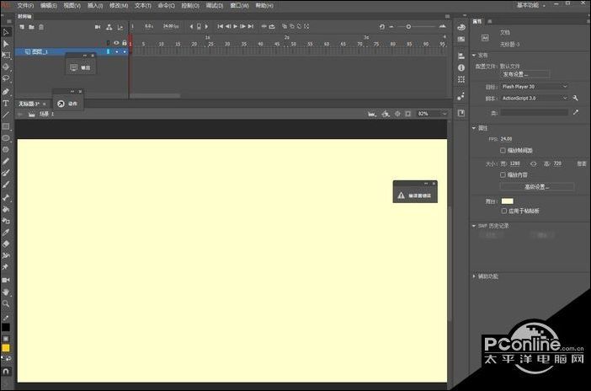The image size is (591, 391).
Task: Toggle lock all layers padlock icon
Action: coord(125,43)
